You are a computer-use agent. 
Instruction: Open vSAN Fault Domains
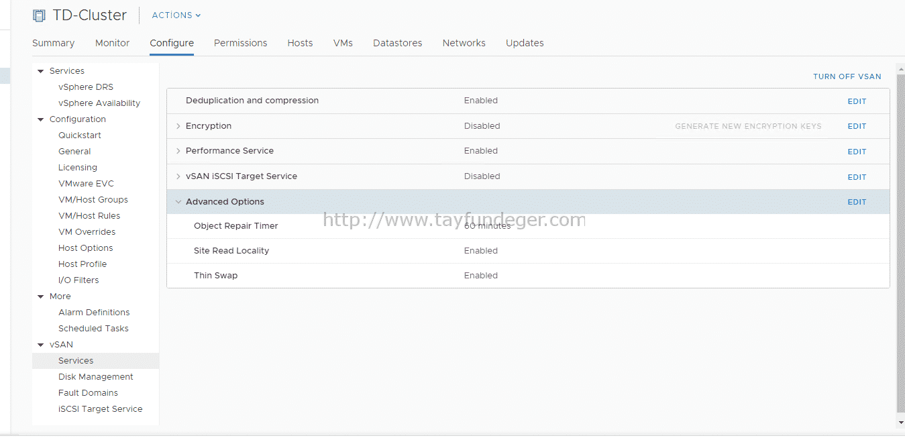click(x=88, y=393)
